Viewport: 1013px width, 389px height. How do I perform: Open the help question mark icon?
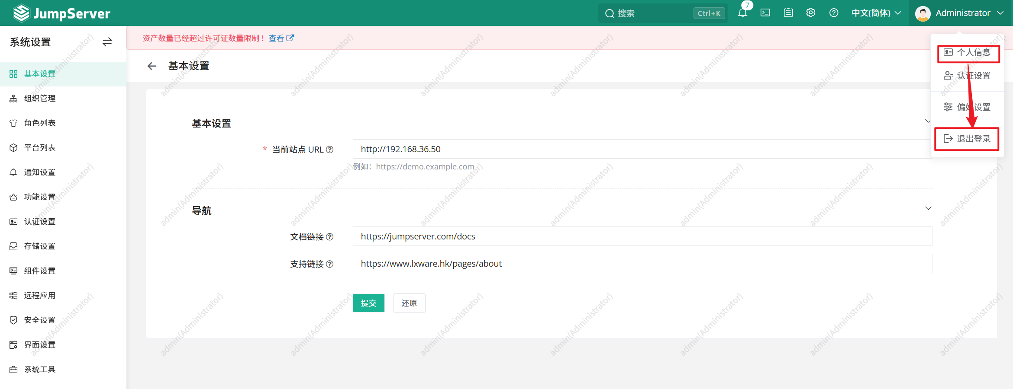point(834,13)
